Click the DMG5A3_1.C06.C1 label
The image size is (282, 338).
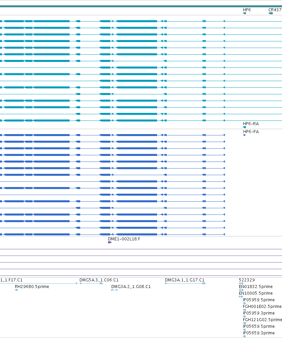tap(99, 280)
